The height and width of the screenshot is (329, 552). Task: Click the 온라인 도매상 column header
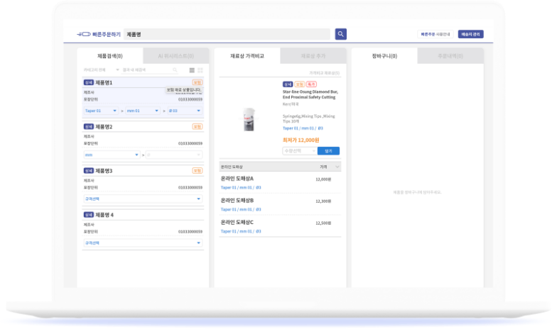point(232,167)
